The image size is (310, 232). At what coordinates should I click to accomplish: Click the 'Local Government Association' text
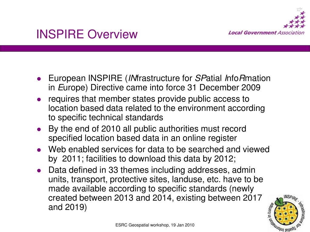pos(266,33)
